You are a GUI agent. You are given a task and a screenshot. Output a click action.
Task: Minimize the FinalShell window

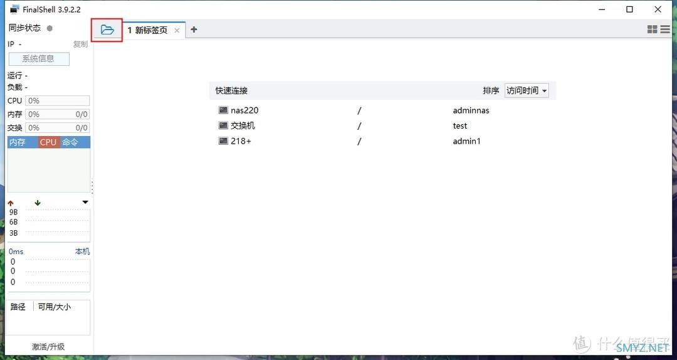601,9
